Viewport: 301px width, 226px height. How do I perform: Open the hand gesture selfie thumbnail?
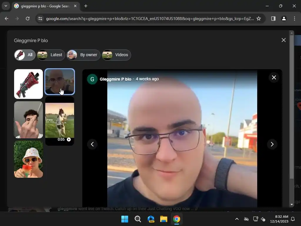[x=29, y=120]
